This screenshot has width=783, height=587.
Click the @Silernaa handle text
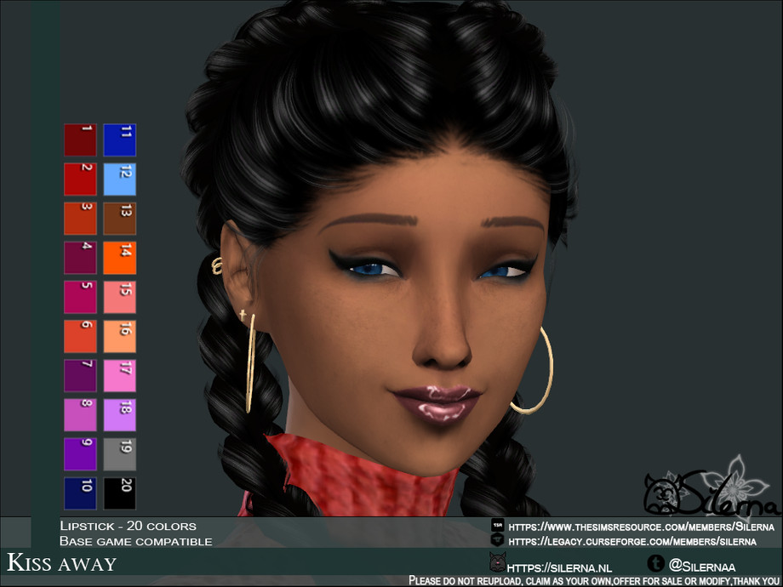[703, 566]
